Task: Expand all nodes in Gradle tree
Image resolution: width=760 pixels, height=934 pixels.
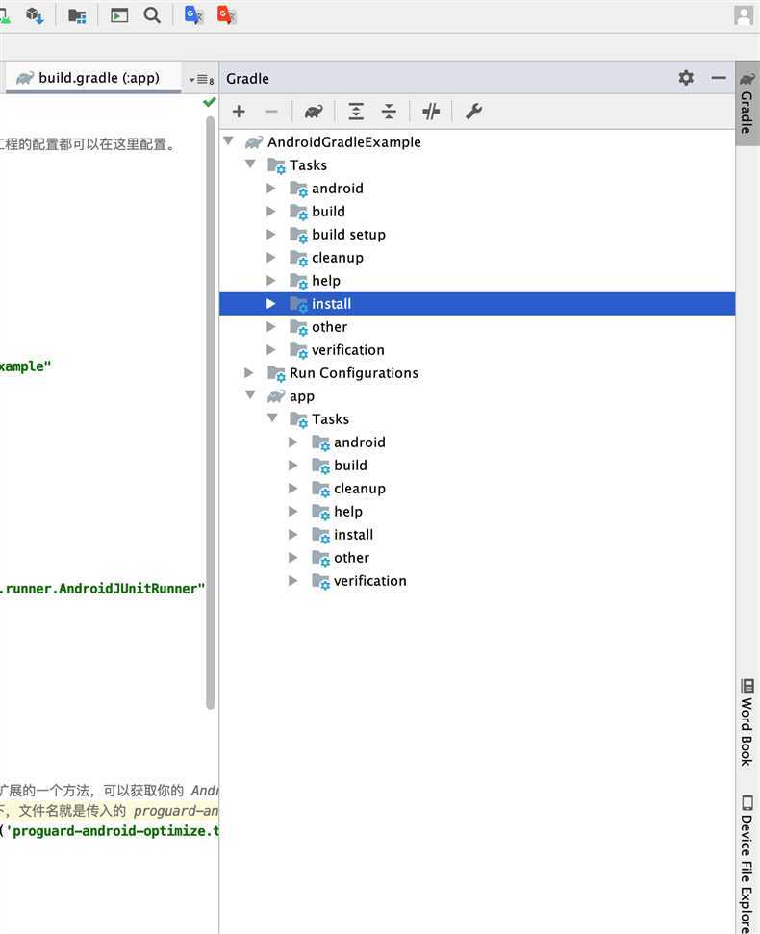Action: click(356, 112)
